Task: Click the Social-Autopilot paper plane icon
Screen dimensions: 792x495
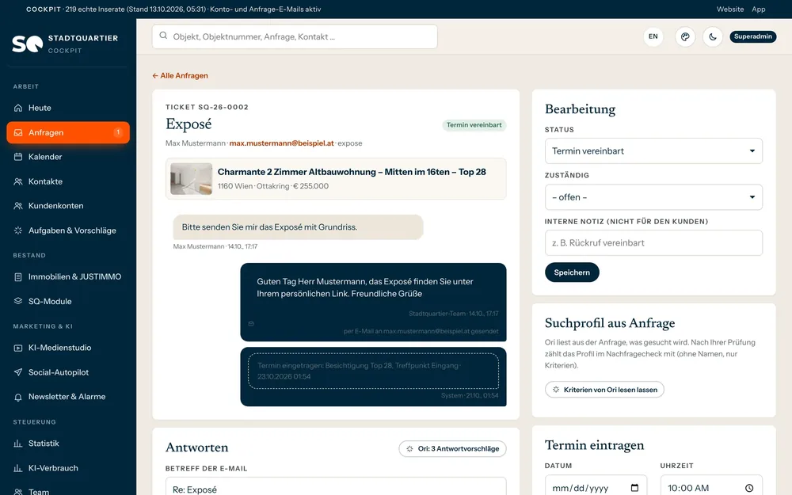Action: coord(18,372)
